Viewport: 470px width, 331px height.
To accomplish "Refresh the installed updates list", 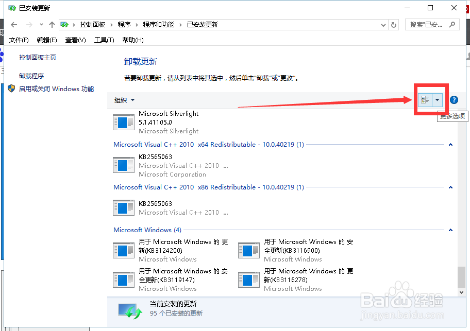I will 394,25.
